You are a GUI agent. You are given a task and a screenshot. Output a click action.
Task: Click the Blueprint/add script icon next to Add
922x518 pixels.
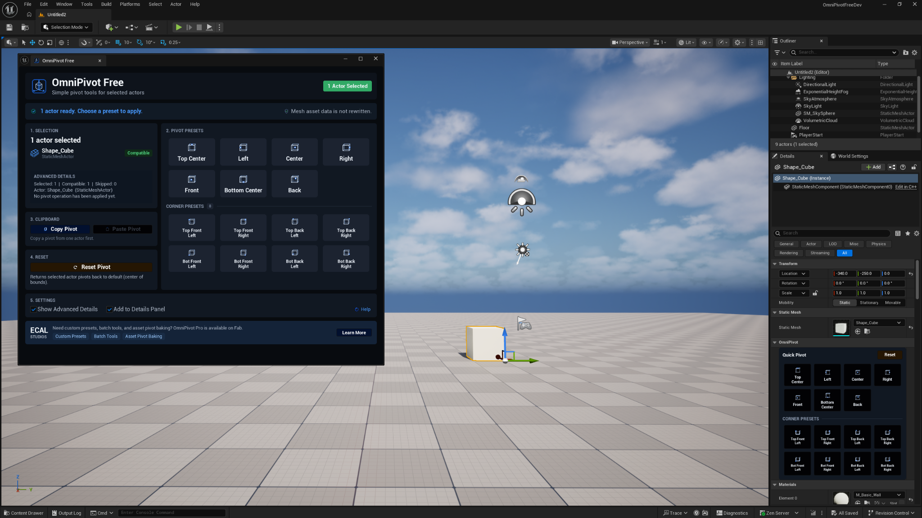pyautogui.click(x=892, y=167)
